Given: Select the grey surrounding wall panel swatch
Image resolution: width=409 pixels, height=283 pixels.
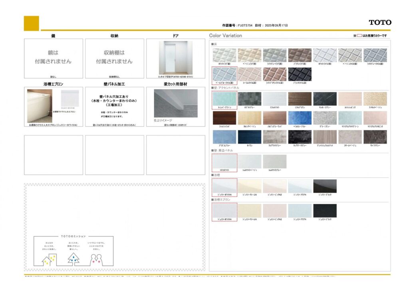Looking at the screenshot, I should (x=274, y=161).
